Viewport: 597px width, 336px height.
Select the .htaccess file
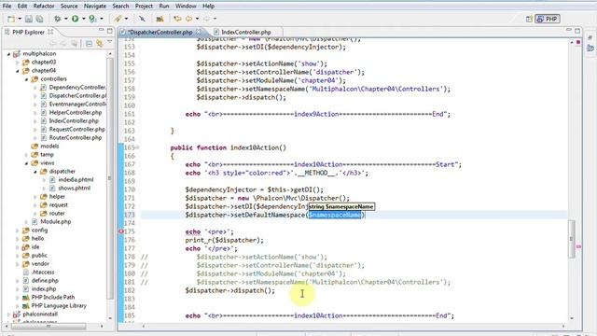pyautogui.click(x=43, y=272)
